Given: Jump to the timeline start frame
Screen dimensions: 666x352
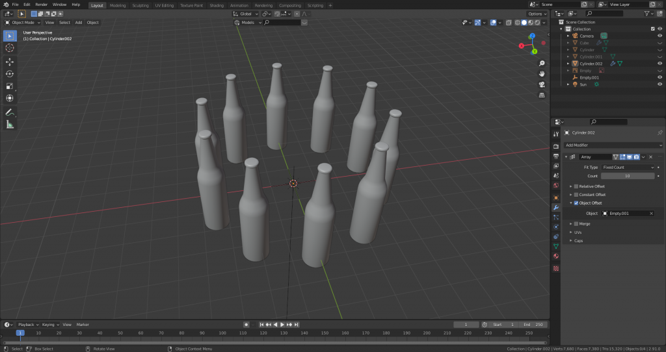Looking at the screenshot, I should 261,325.
